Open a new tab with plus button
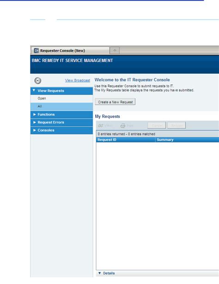This screenshot has width=219, height=284. click(x=115, y=50)
